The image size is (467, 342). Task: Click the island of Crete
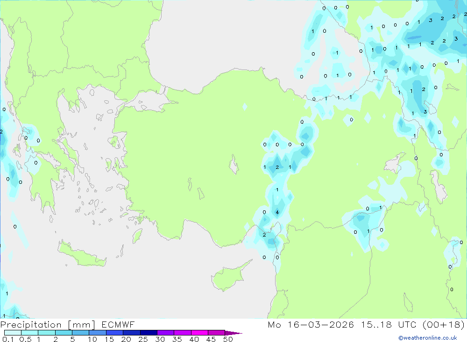click(83, 254)
